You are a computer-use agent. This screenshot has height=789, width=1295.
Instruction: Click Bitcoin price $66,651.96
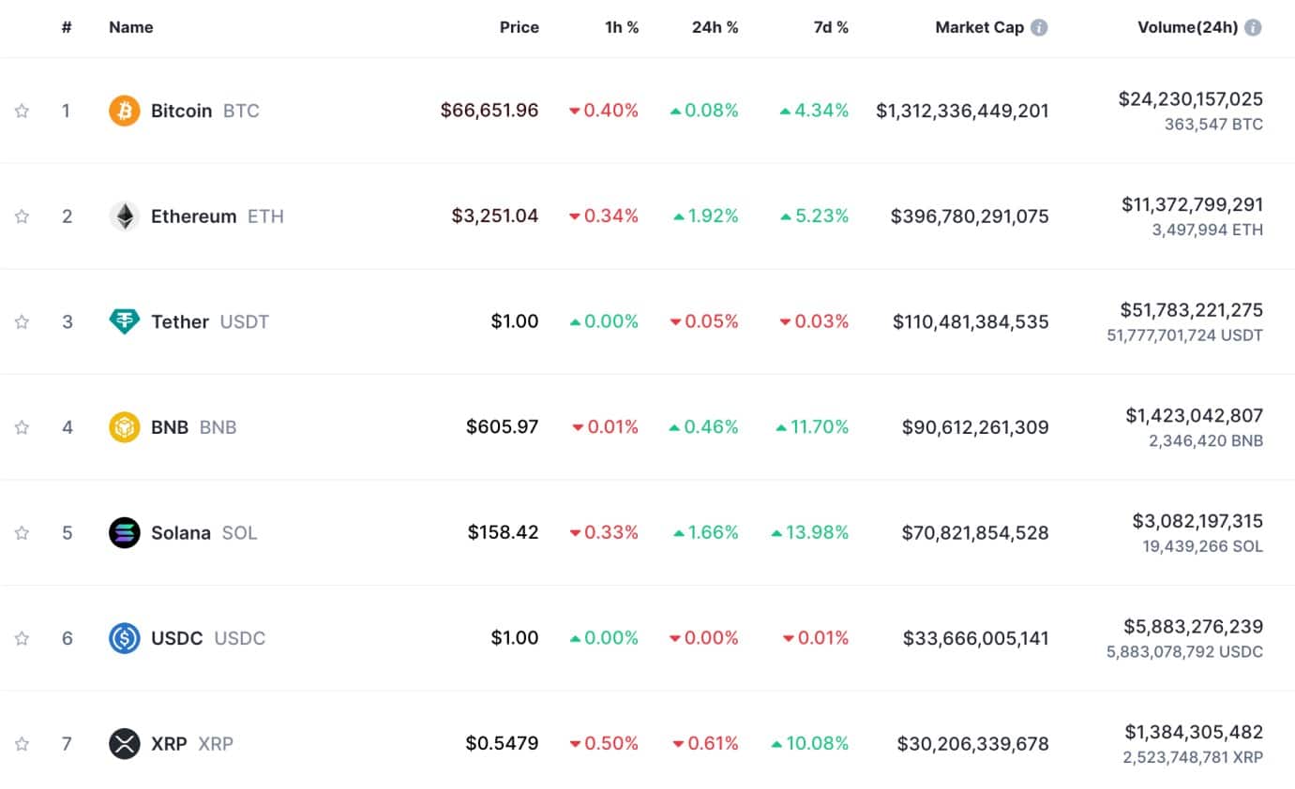tap(489, 111)
